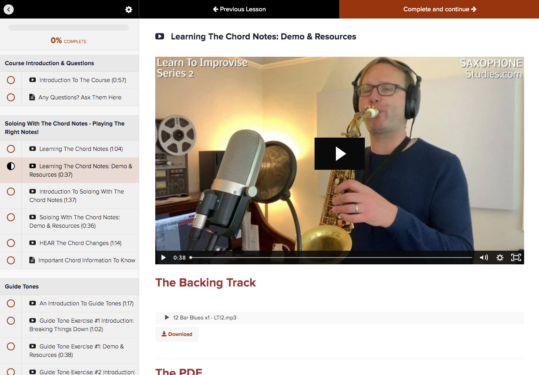Click the document icon beside Any Questions

point(32,97)
